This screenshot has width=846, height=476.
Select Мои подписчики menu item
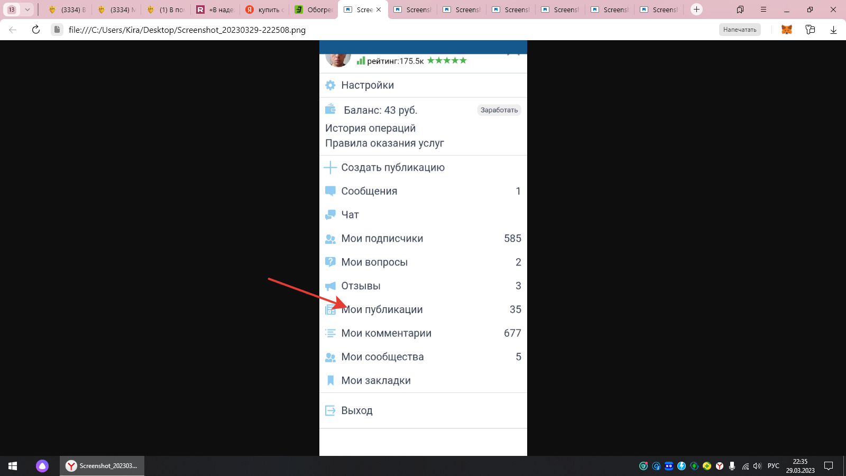point(382,239)
